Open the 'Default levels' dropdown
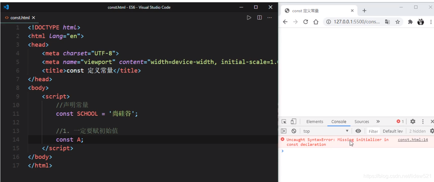 pyautogui.click(x=393, y=131)
